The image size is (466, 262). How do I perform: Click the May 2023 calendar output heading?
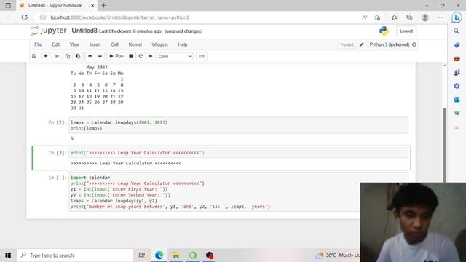(97, 68)
